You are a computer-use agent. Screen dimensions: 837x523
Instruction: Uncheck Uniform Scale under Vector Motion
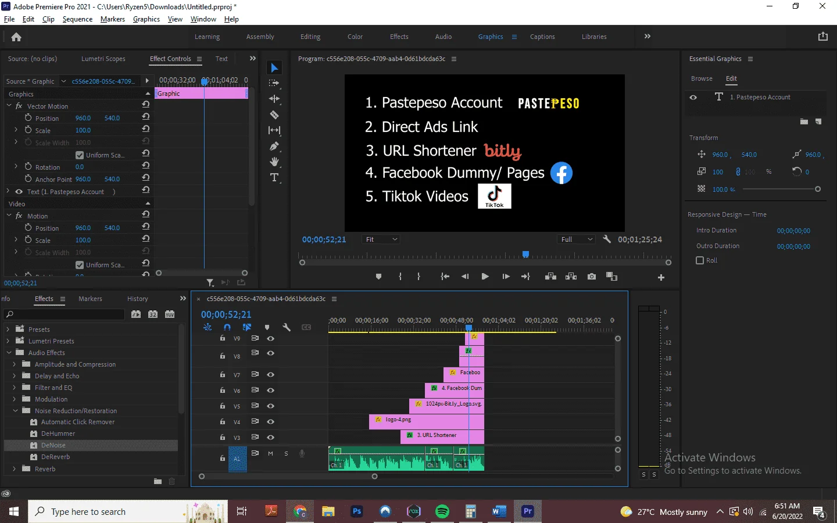tap(80, 155)
